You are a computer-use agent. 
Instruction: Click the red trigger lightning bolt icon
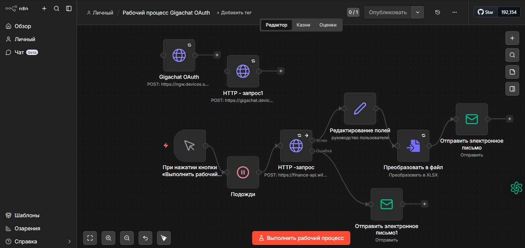(x=166, y=145)
